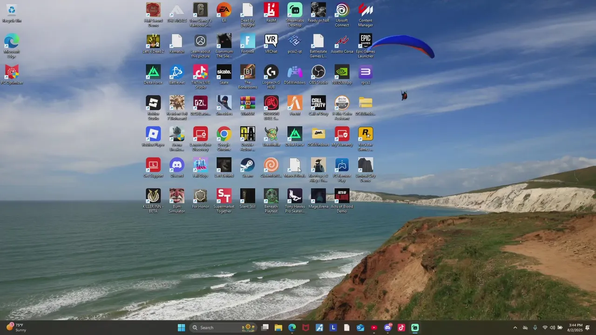Select the VRChat desktop shortcut
Screen dimensions: 596x335
[x=271, y=44]
